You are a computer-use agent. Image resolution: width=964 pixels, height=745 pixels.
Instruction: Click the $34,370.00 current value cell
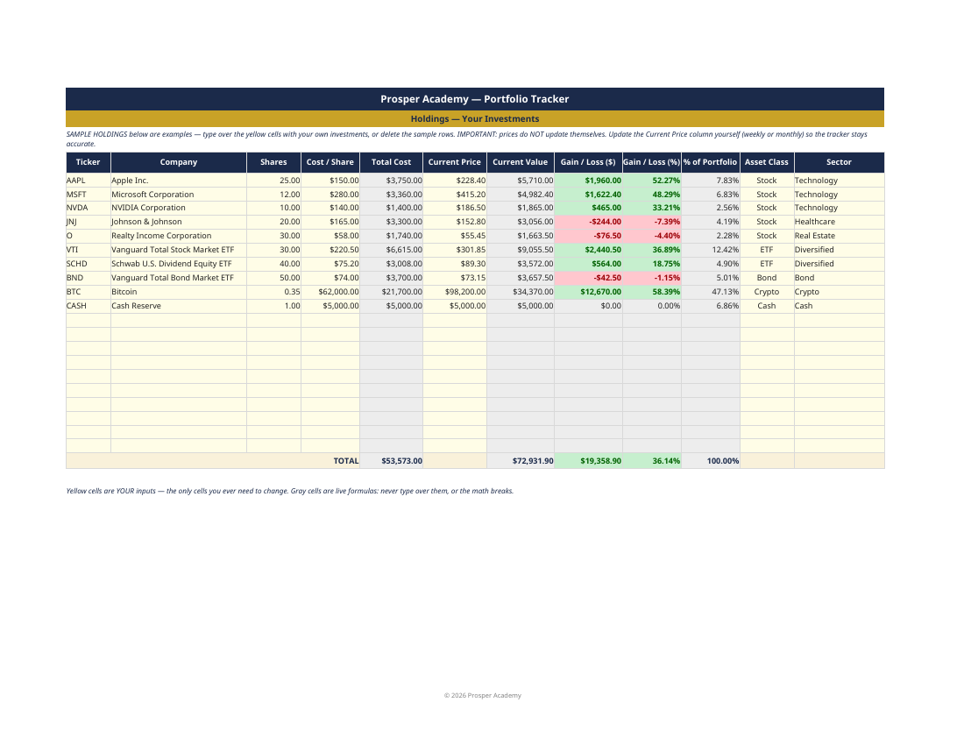pos(520,292)
